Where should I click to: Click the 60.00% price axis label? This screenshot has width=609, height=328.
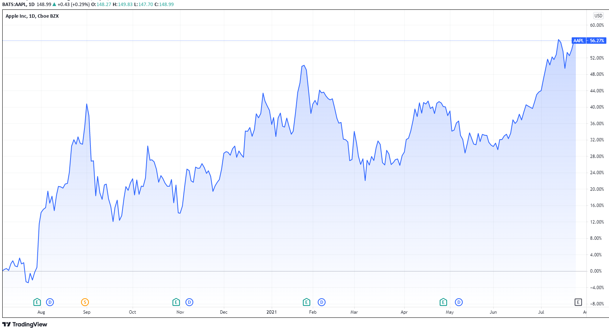[x=597, y=25]
